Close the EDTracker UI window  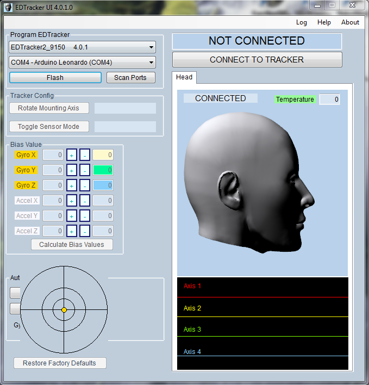[x=353, y=5]
